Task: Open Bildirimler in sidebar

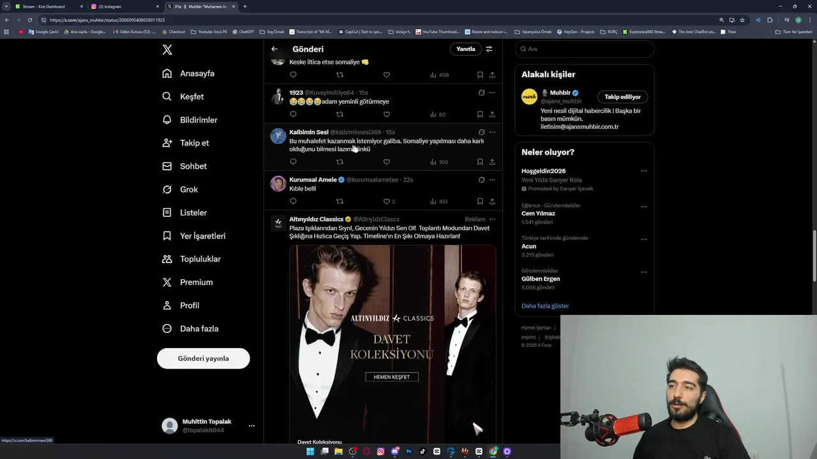Action: coord(190,120)
